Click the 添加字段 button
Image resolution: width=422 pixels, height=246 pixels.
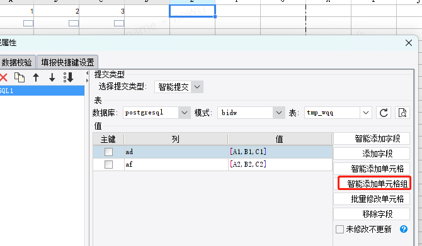[x=372, y=154]
